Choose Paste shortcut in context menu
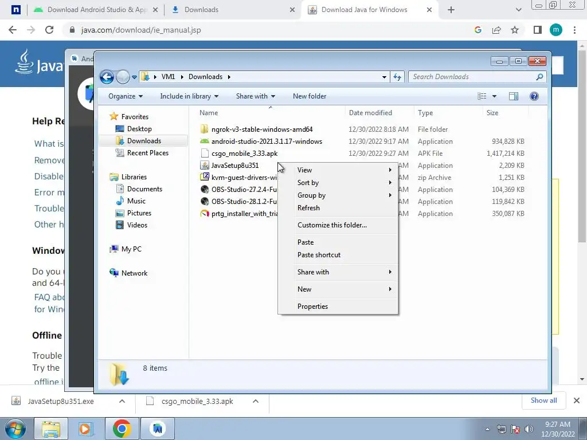This screenshot has width=587, height=440. point(338,255)
